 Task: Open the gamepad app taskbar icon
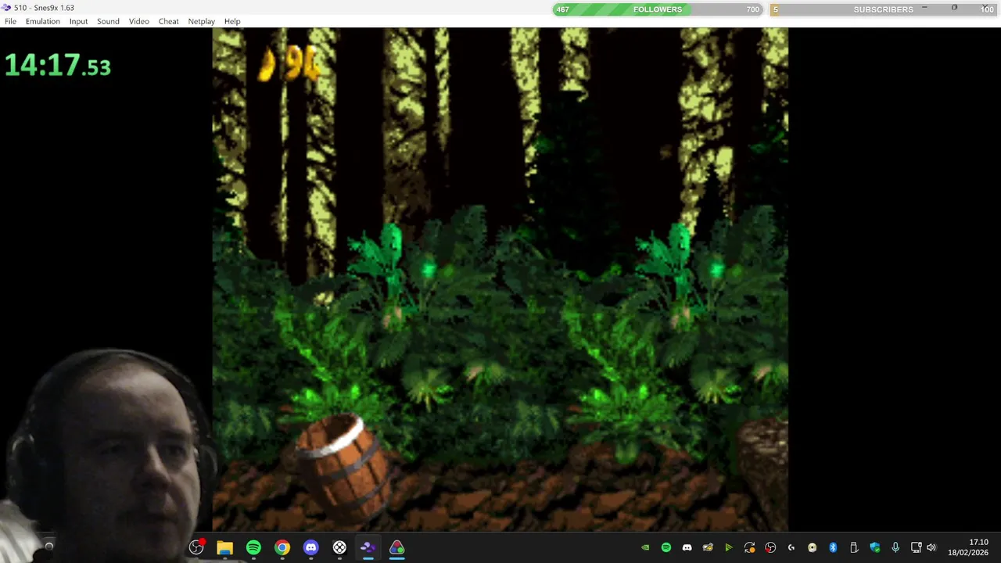click(339, 547)
